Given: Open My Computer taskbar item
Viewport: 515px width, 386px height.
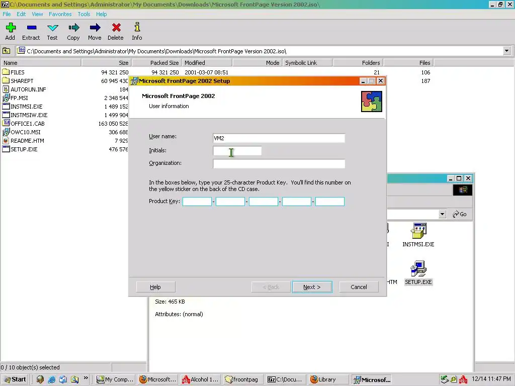Looking at the screenshot, I should pos(115,379).
